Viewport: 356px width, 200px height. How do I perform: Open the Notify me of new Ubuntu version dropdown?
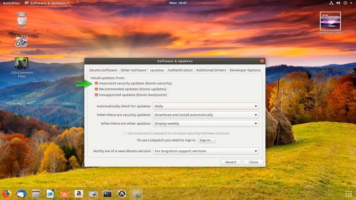click(206, 151)
